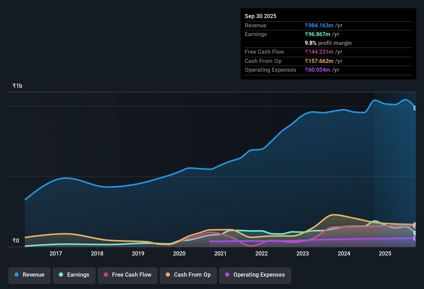Toggle Free Cash Flow series visibility
Screen dimensions: 424x289
[x=127, y=275]
